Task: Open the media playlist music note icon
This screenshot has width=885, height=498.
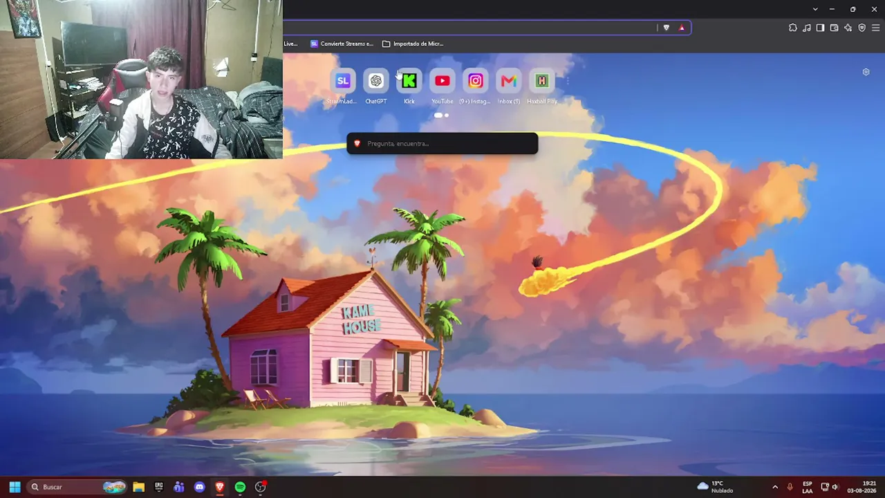Action: (x=807, y=28)
